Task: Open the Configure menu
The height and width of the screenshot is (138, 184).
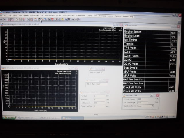Action: 118,16
